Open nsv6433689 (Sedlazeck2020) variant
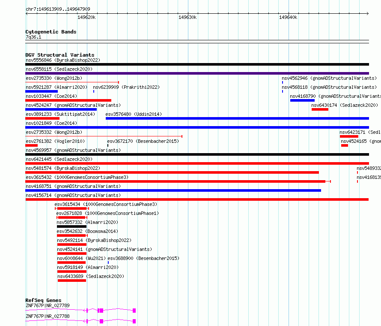Image resolution: width=381 pixels, height=326 pixels. [91, 276]
